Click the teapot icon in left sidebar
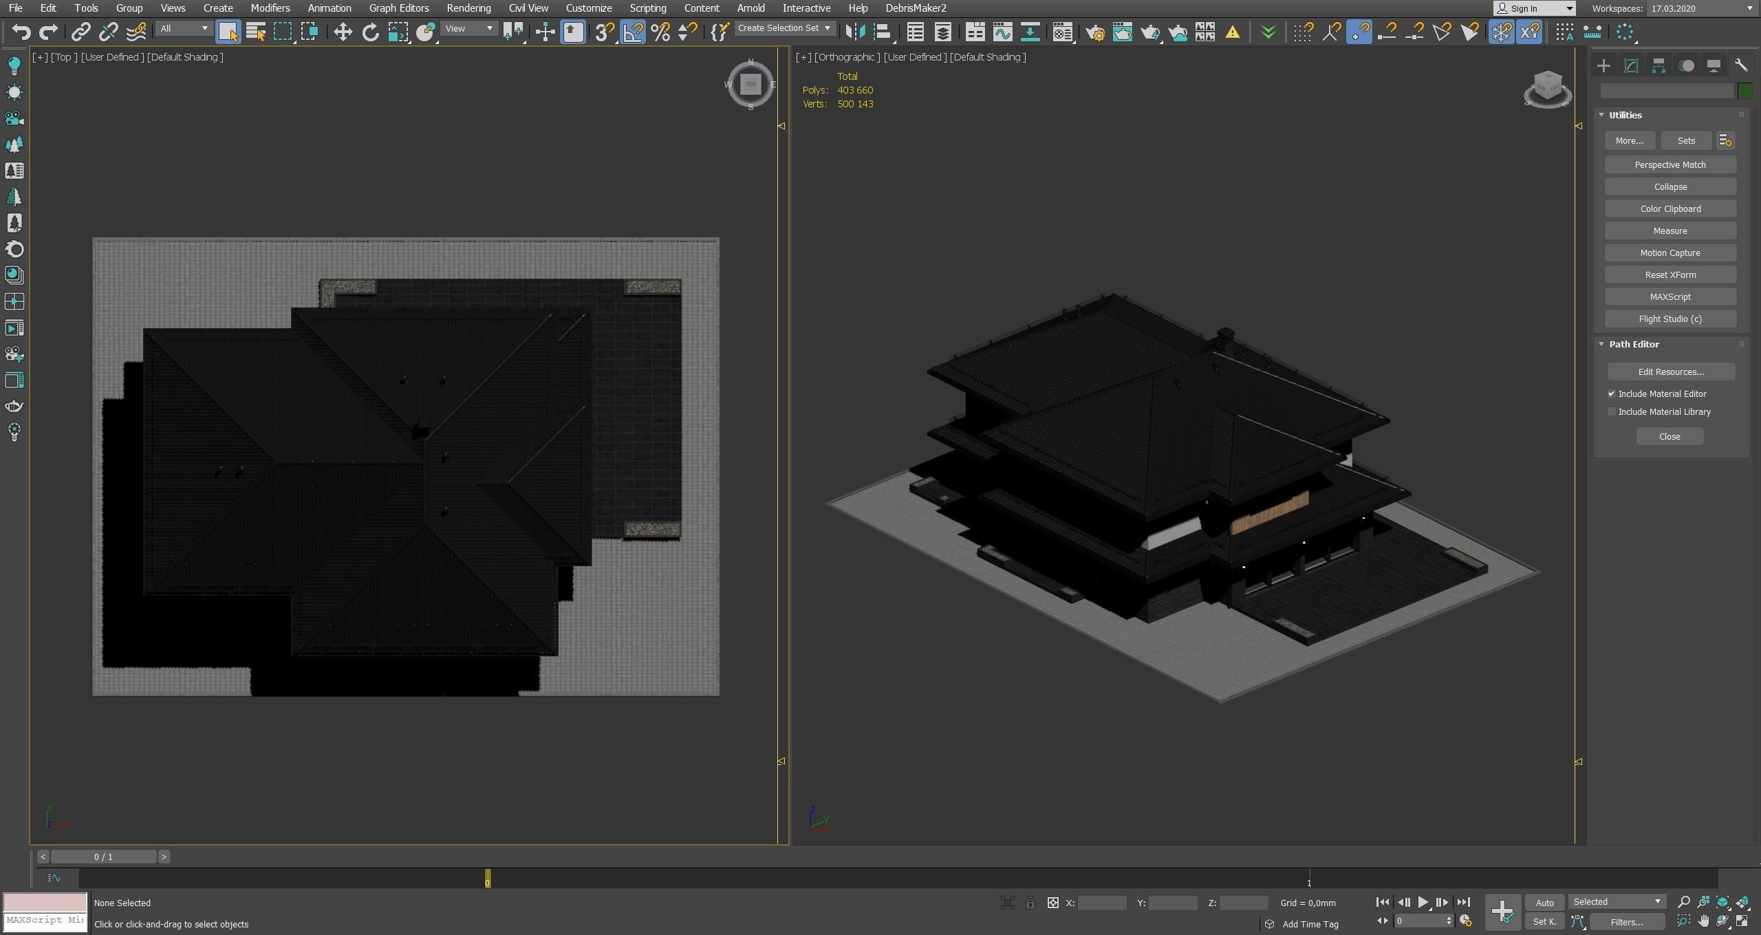Viewport: 1761px width, 935px height. [x=14, y=406]
